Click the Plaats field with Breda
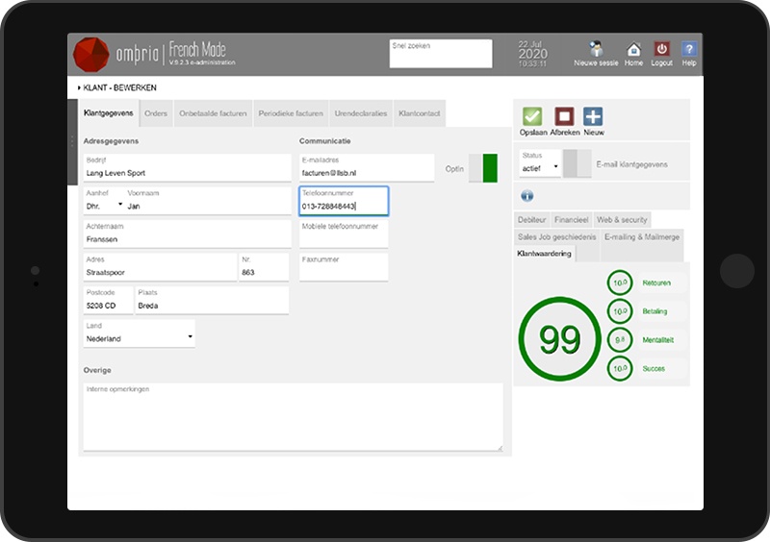This screenshot has width=770, height=542. point(212,300)
